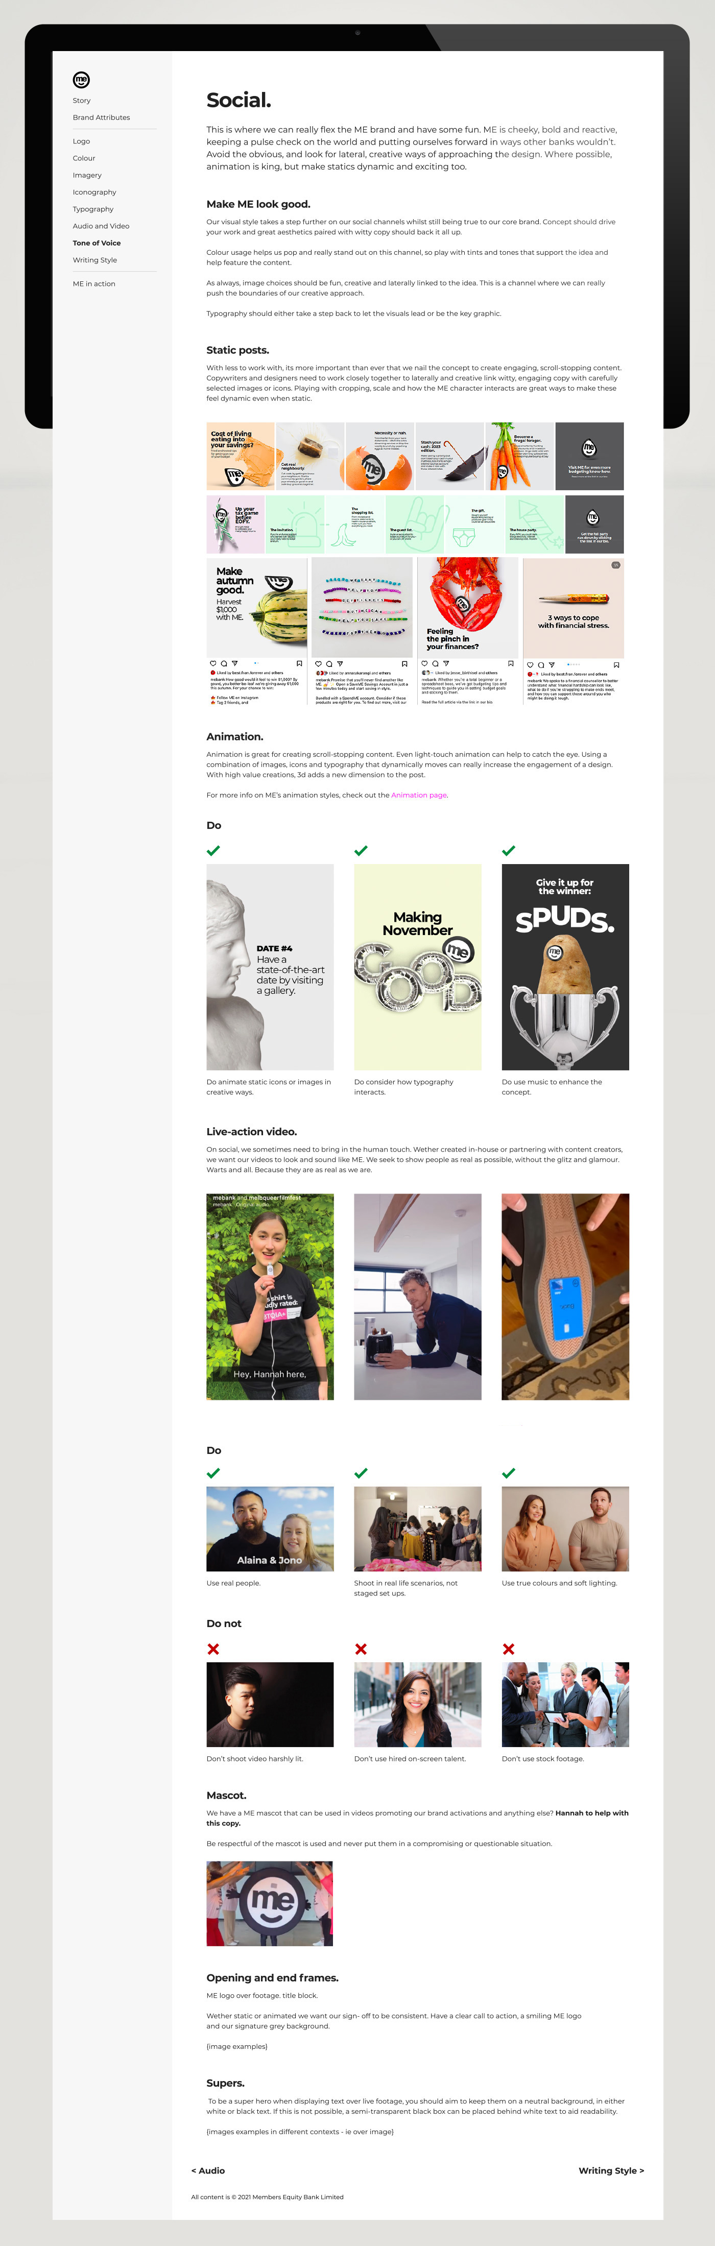Screen dimensions: 715x2246
Task: Click green checkmark above Alaina & Jono photo
Action: click(213, 1473)
